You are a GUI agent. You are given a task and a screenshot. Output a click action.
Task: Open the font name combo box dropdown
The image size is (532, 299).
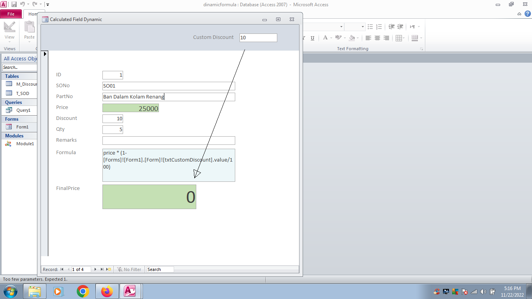(342, 27)
